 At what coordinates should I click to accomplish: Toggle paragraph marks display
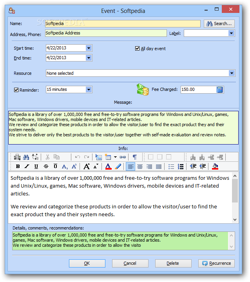(x=135, y=157)
